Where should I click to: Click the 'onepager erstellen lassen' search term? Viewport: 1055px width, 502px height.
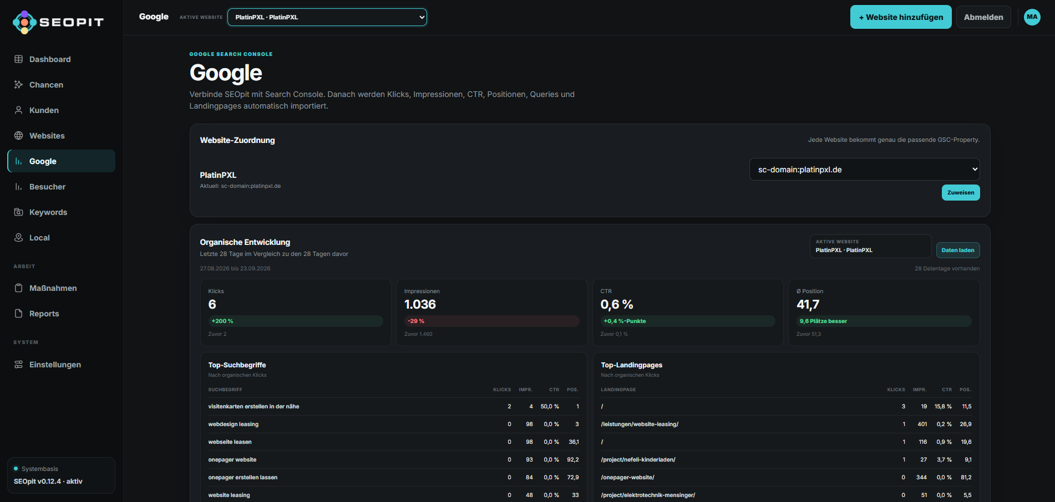[243, 478]
